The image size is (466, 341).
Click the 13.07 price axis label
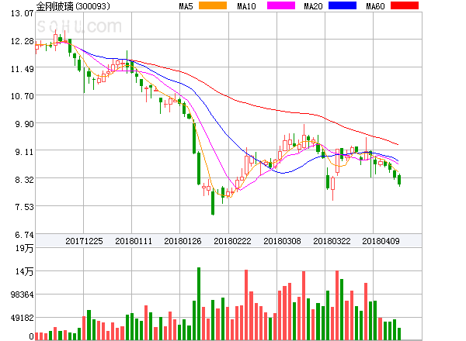(x=23, y=13)
